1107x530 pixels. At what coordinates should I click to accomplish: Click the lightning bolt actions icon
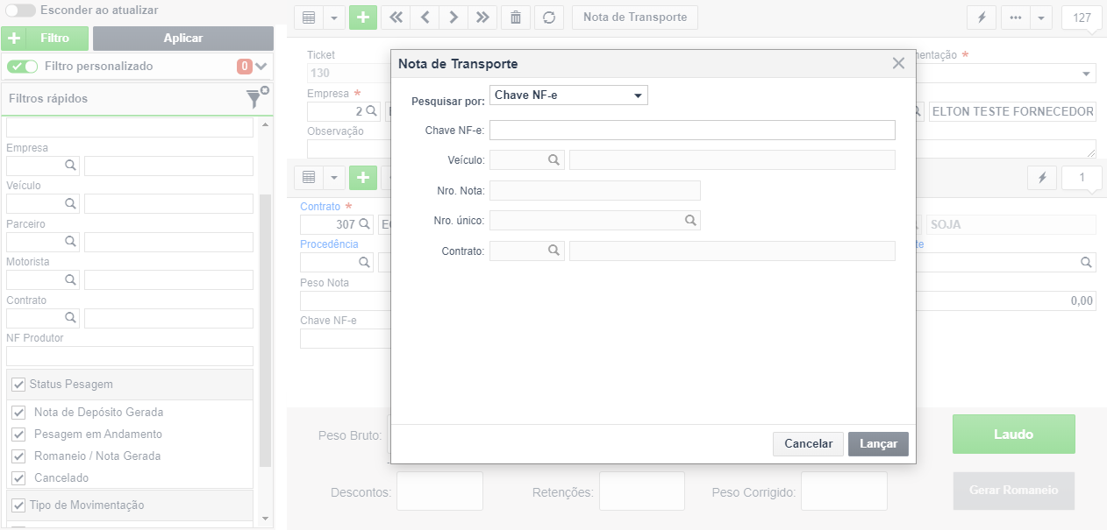981,18
